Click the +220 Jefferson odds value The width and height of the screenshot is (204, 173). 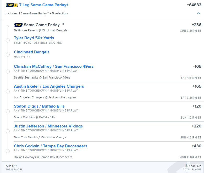[x=196, y=126]
